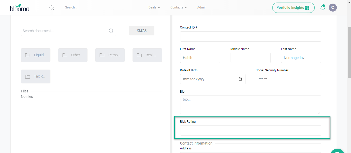The width and height of the screenshot is (351, 153).
Task: Open the Perso... folder
Action: pyautogui.click(x=110, y=55)
